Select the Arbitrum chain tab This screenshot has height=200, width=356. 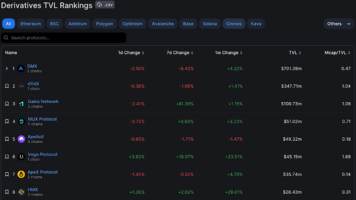click(x=78, y=24)
